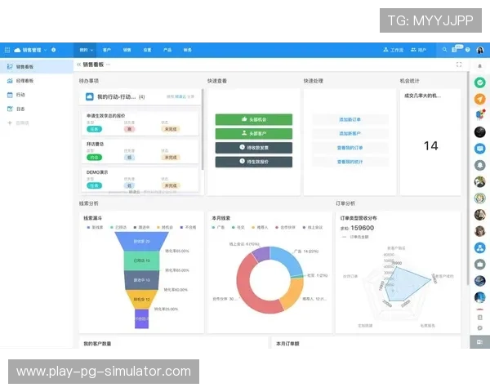Collapse the left sidebar using header toggle
Screen dimensions: 490x392
(78, 65)
